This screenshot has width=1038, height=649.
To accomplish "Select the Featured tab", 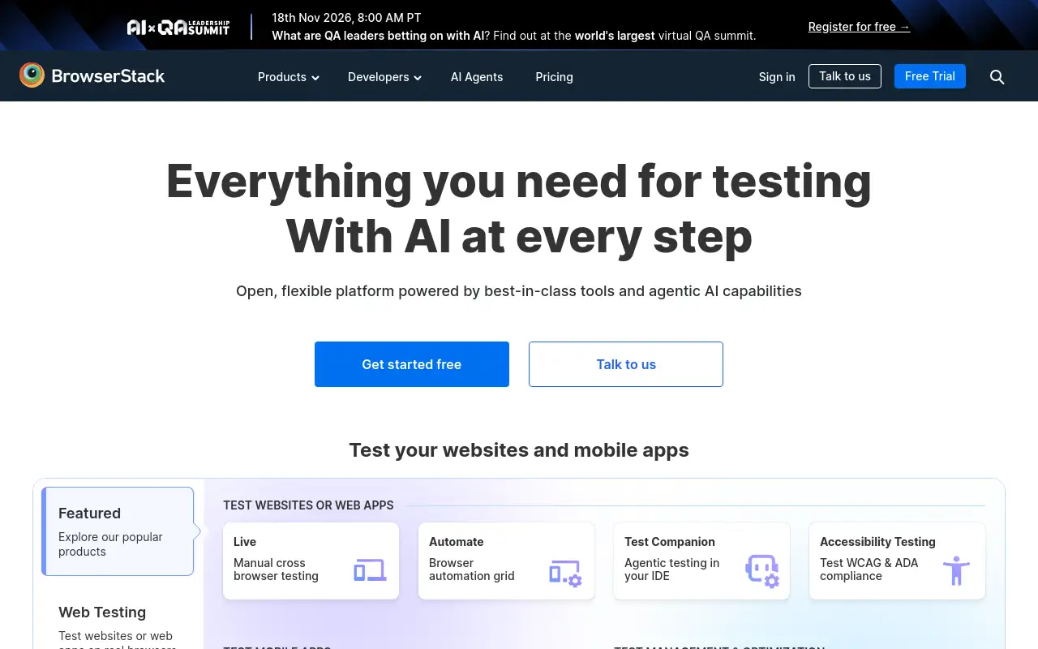I will point(118,531).
